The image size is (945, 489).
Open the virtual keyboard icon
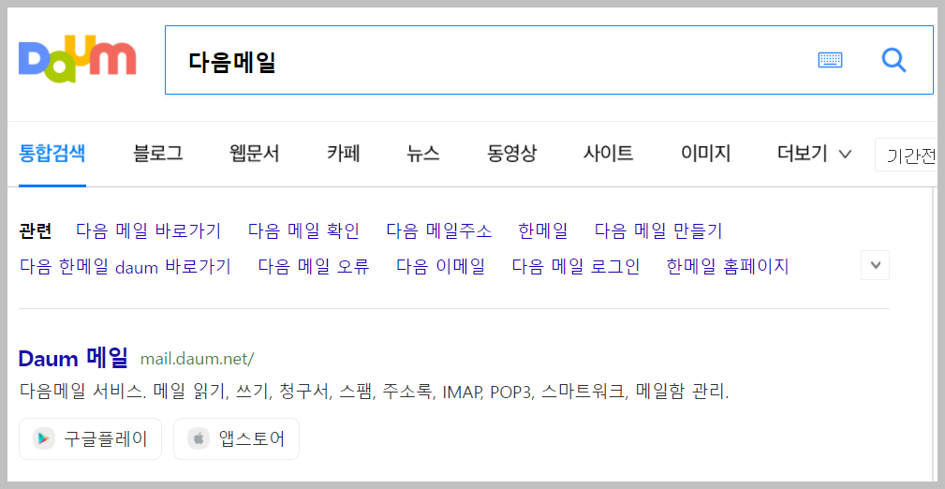(830, 60)
